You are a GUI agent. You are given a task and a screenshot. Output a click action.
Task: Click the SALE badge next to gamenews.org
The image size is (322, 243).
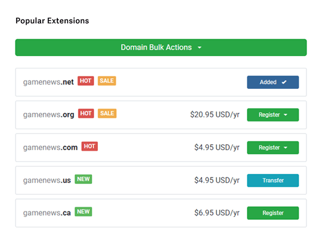(107, 113)
